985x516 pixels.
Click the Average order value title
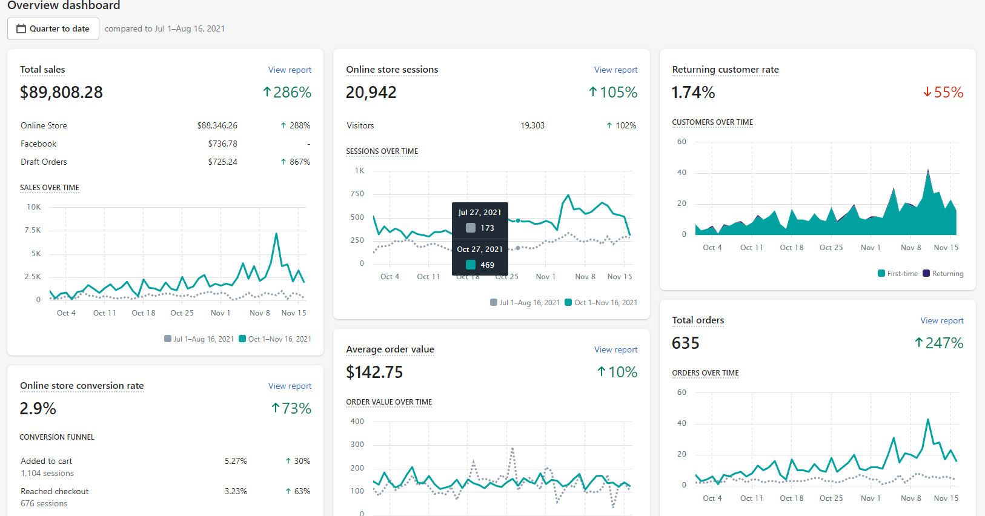390,349
